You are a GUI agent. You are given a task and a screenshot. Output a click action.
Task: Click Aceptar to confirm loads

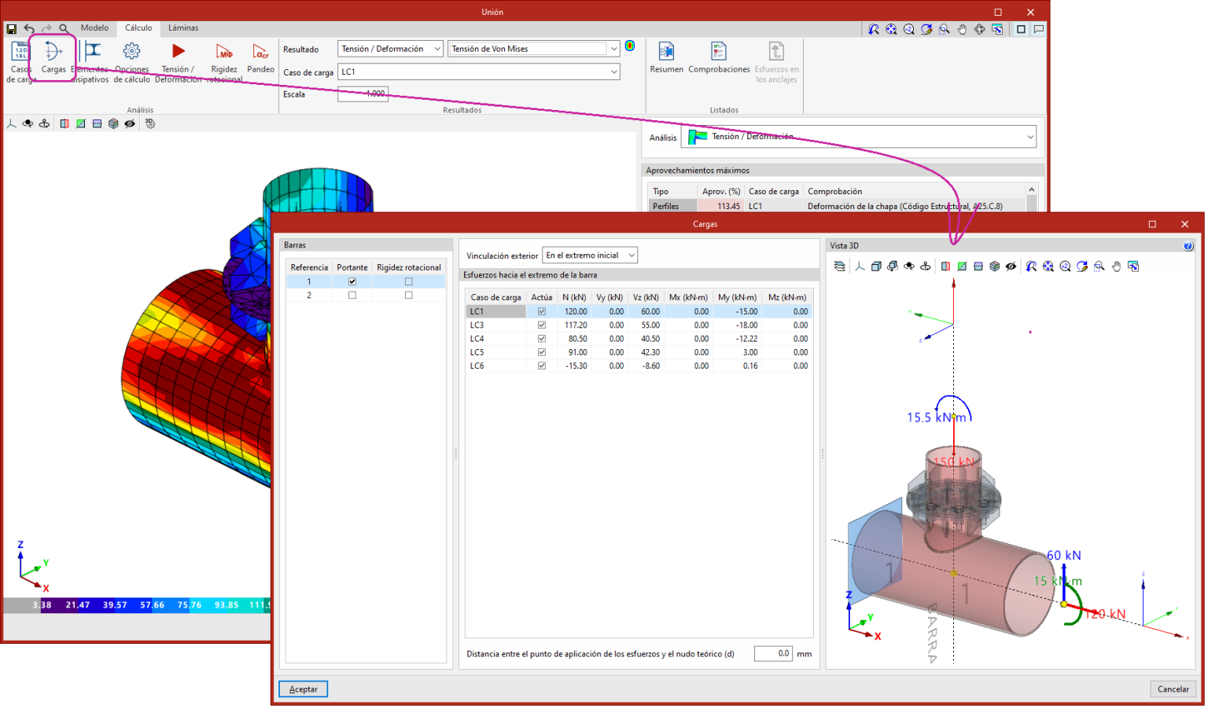point(304,689)
